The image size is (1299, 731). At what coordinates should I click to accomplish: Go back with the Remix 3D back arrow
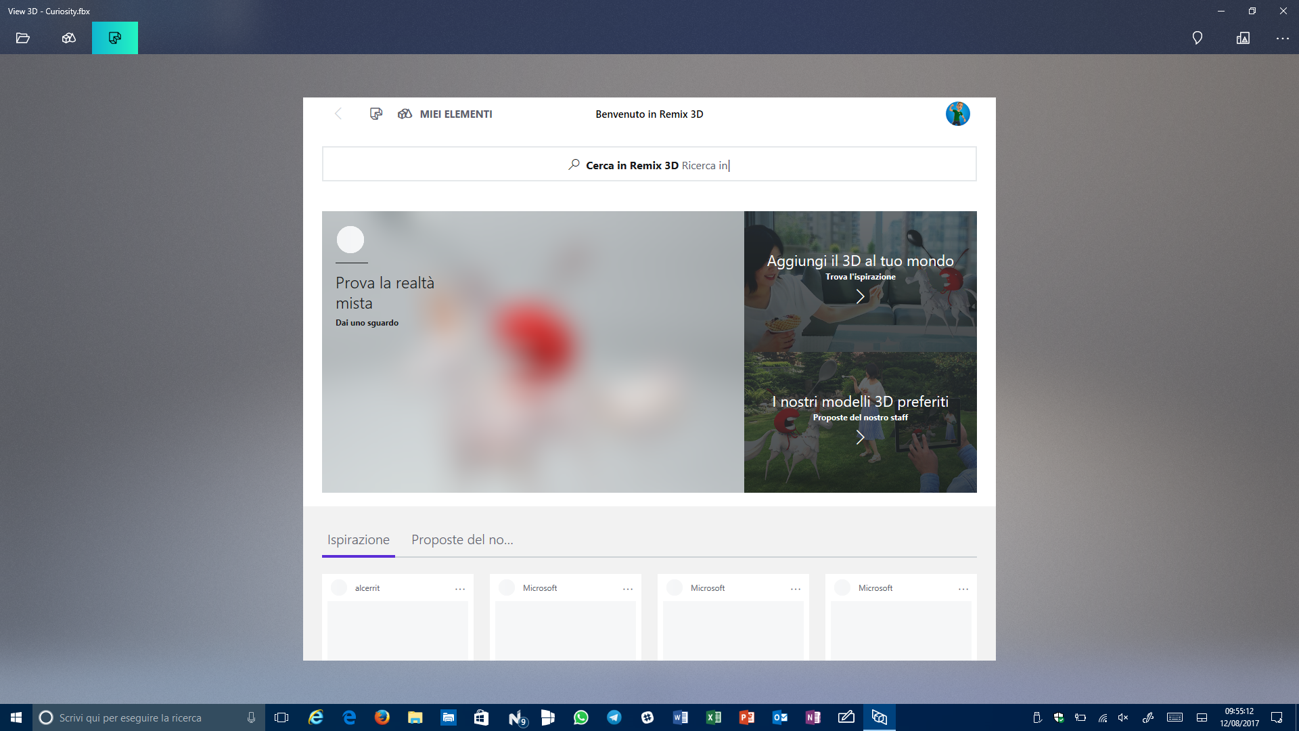[338, 114]
